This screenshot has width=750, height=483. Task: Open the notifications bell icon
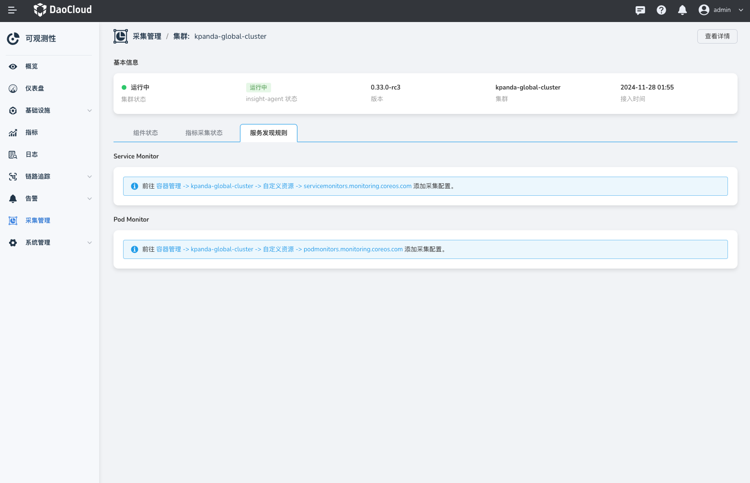click(x=682, y=10)
